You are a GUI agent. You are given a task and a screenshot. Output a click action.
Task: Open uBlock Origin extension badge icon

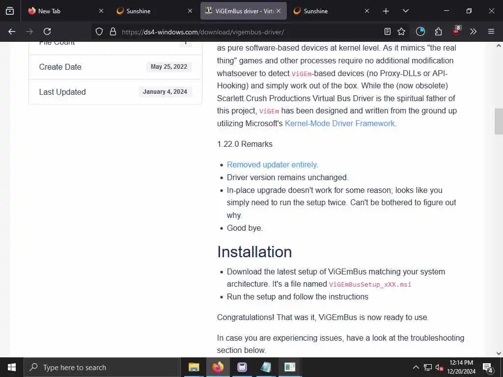coord(456,31)
